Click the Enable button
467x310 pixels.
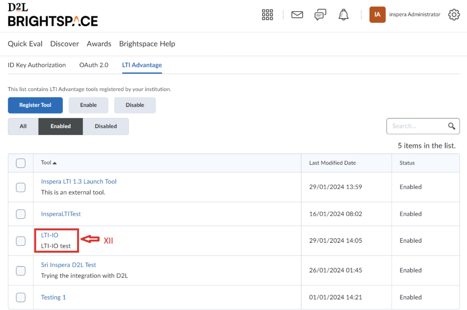(x=88, y=105)
